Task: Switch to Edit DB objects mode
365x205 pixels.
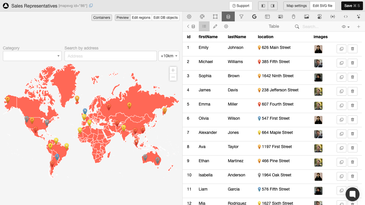Action: click(x=165, y=18)
